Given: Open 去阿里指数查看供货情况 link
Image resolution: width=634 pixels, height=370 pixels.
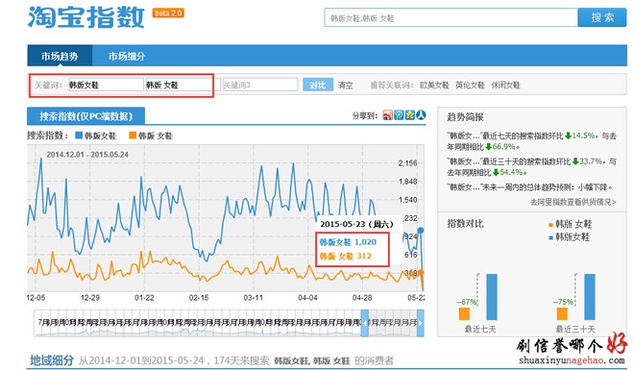Looking at the screenshot, I should pyautogui.click(x=573, y=202).
